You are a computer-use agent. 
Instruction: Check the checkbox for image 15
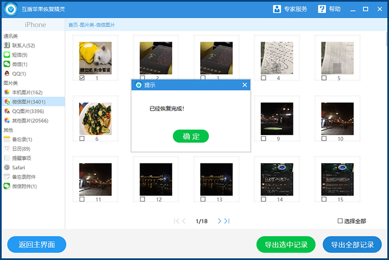click(324, 199)
